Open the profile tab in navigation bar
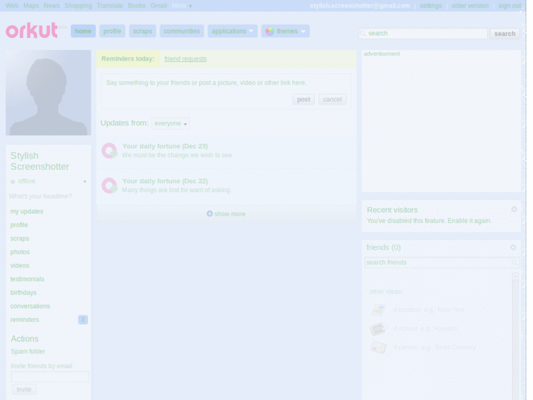 tap(112, 31)
